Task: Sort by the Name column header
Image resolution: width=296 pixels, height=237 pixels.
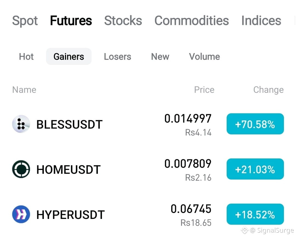Action: tap(24, 90)
